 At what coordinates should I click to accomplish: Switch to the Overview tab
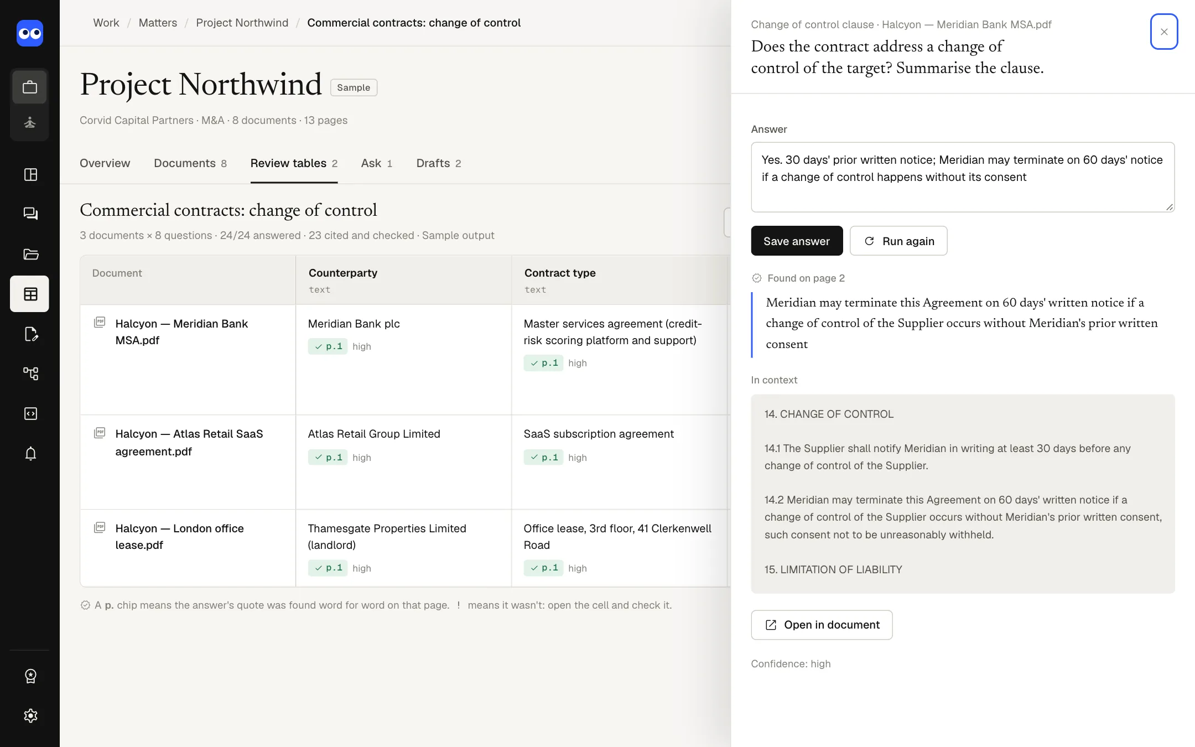click(105, 163)
